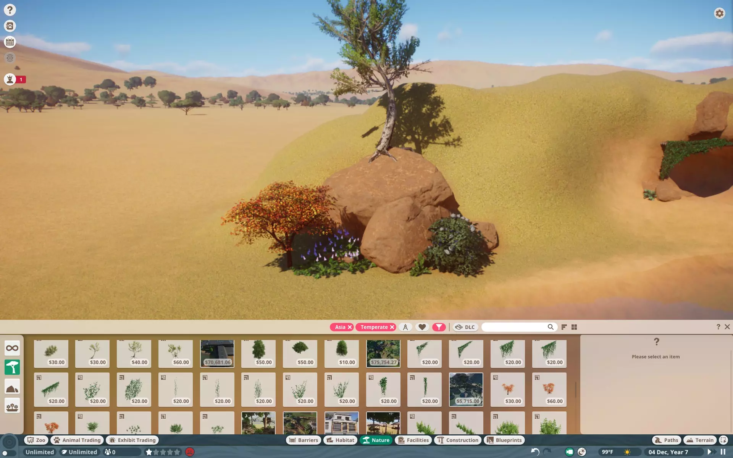Viewport: 733px width, 458px height.
Task: Select the plants category in browser sidebar
Action: [12, 367]
